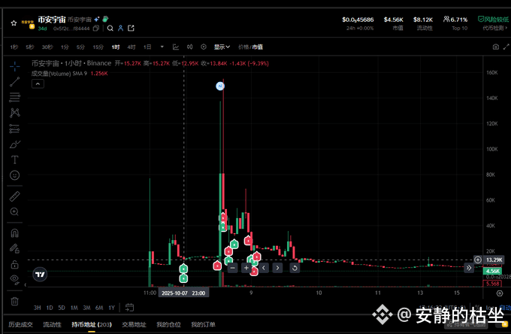
Task: Set range to 6M
Action: tap(99, 308)
